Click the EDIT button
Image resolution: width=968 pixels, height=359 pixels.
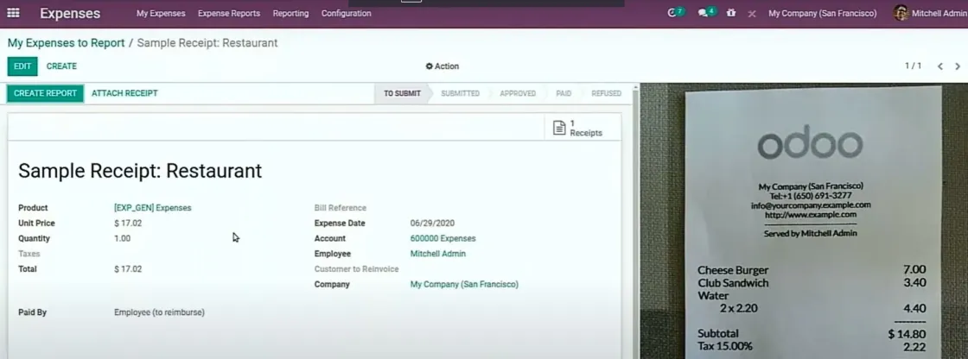(x=22, y=66)
